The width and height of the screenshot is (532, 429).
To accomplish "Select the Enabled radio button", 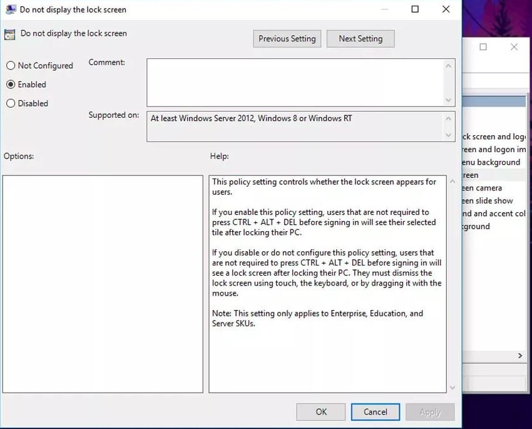I will click(11, 85).
